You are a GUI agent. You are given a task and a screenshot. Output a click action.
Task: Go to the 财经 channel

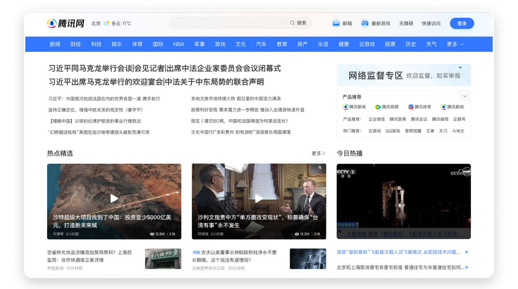click(x=76, y=44)
